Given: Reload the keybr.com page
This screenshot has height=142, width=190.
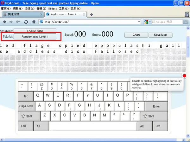Looking at the screenshot, I should (x=26, y=22).
